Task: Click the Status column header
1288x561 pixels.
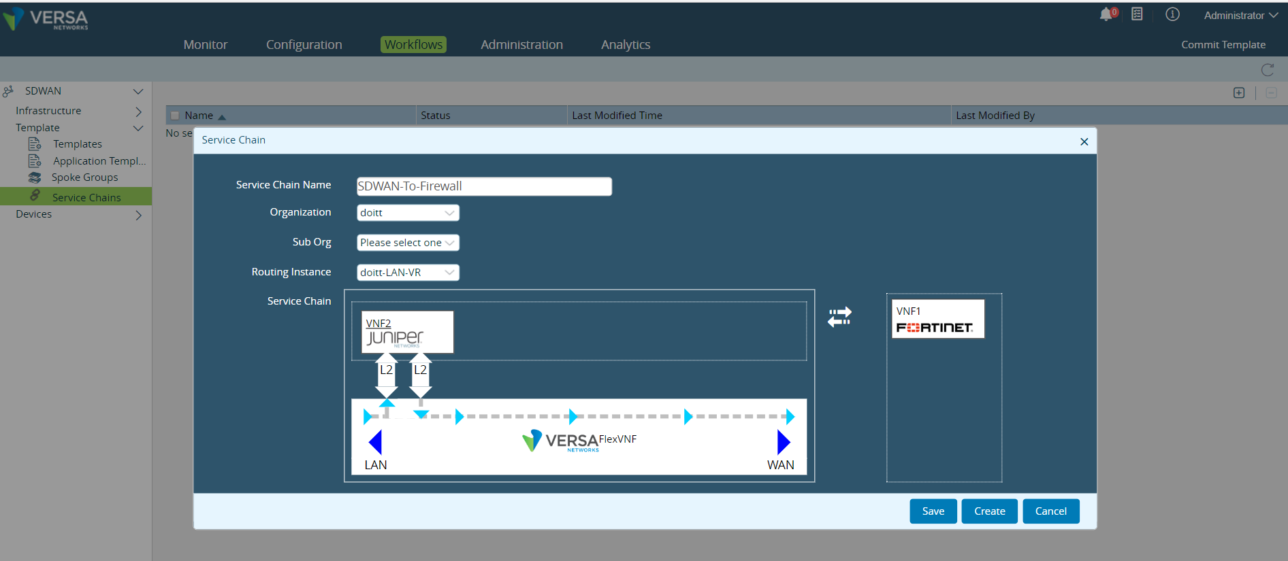Action: (492, 116)
